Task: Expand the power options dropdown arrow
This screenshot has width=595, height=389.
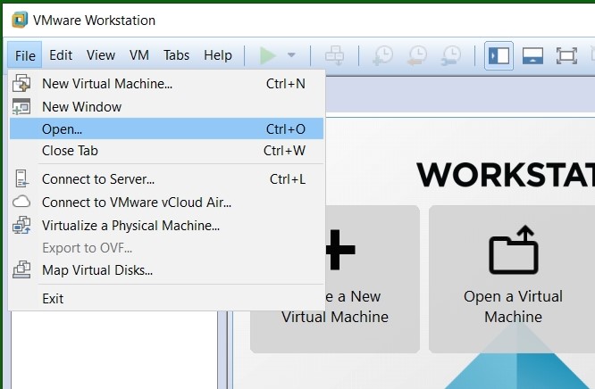Action: [x=290, y=55]
